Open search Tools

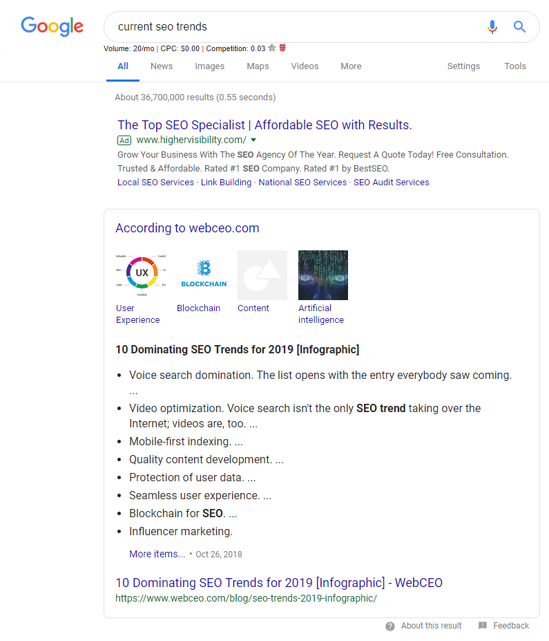click(x=515, y=66)
